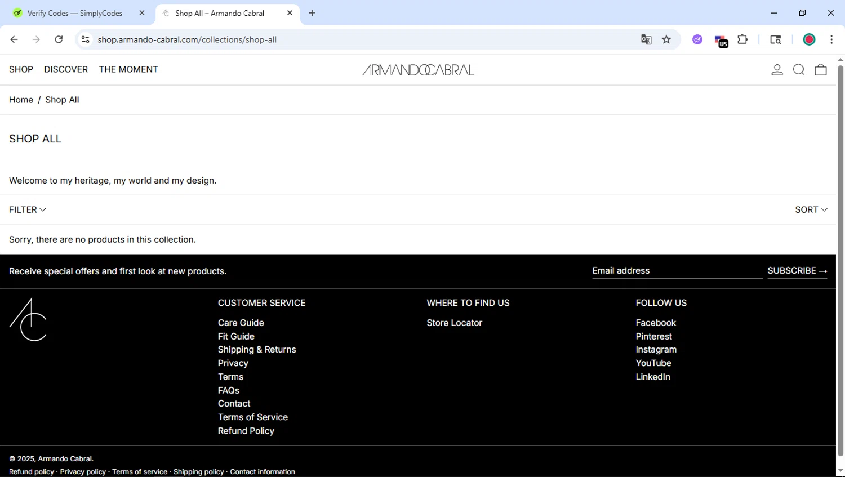Viewport: 845px width, 477px height.
Task: Close the Verify Codes — SimplyCodes tab
Action: (142, 13)
